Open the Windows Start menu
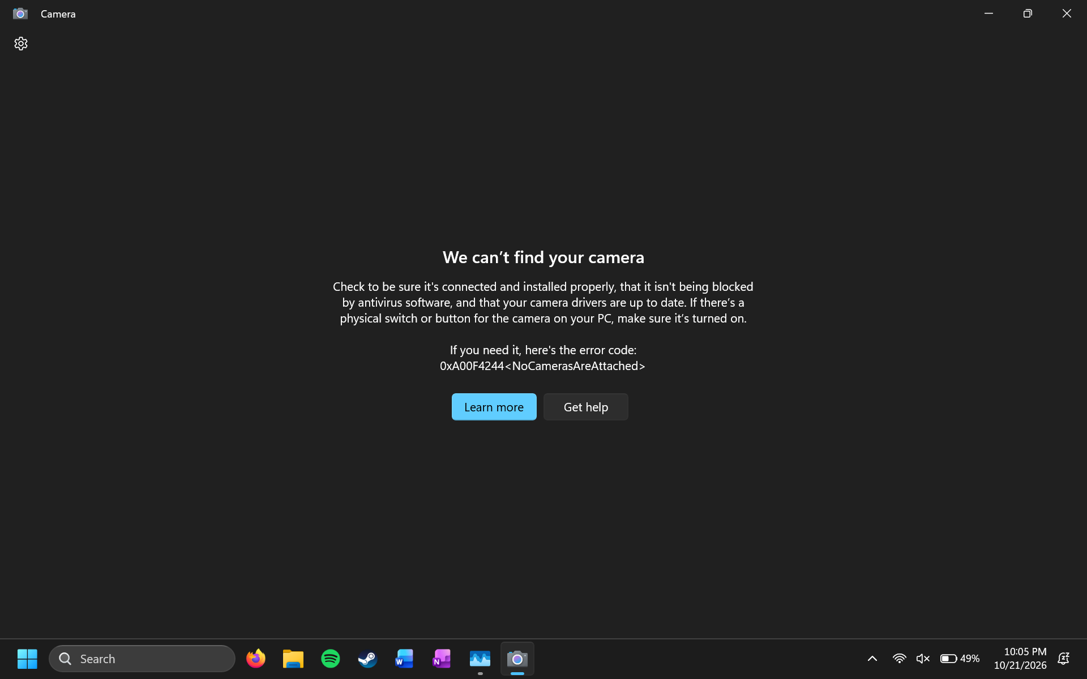 tap(27, 659)
